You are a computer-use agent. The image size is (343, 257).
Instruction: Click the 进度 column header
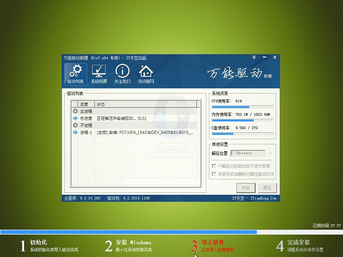click(x=86, y=104)
